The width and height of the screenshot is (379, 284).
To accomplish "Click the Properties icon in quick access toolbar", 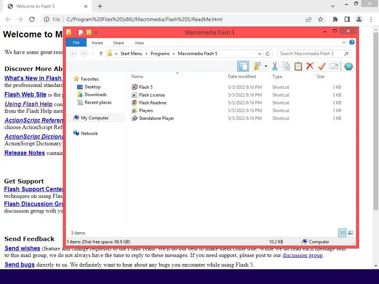I will [x=81, y=33].
